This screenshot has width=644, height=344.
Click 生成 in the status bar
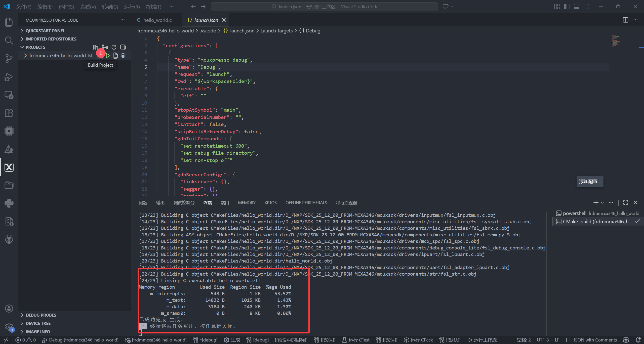click(232, 340)
